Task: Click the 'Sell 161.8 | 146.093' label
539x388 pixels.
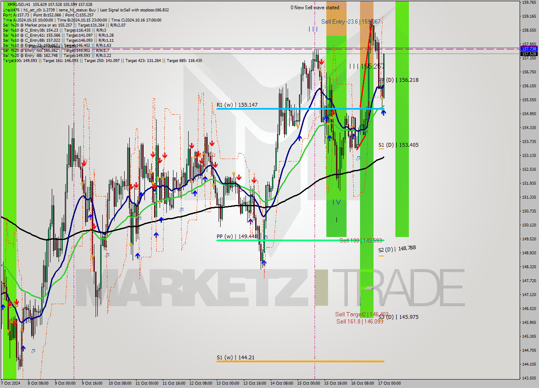Action: pyautogui.click(x=360, y=321)
